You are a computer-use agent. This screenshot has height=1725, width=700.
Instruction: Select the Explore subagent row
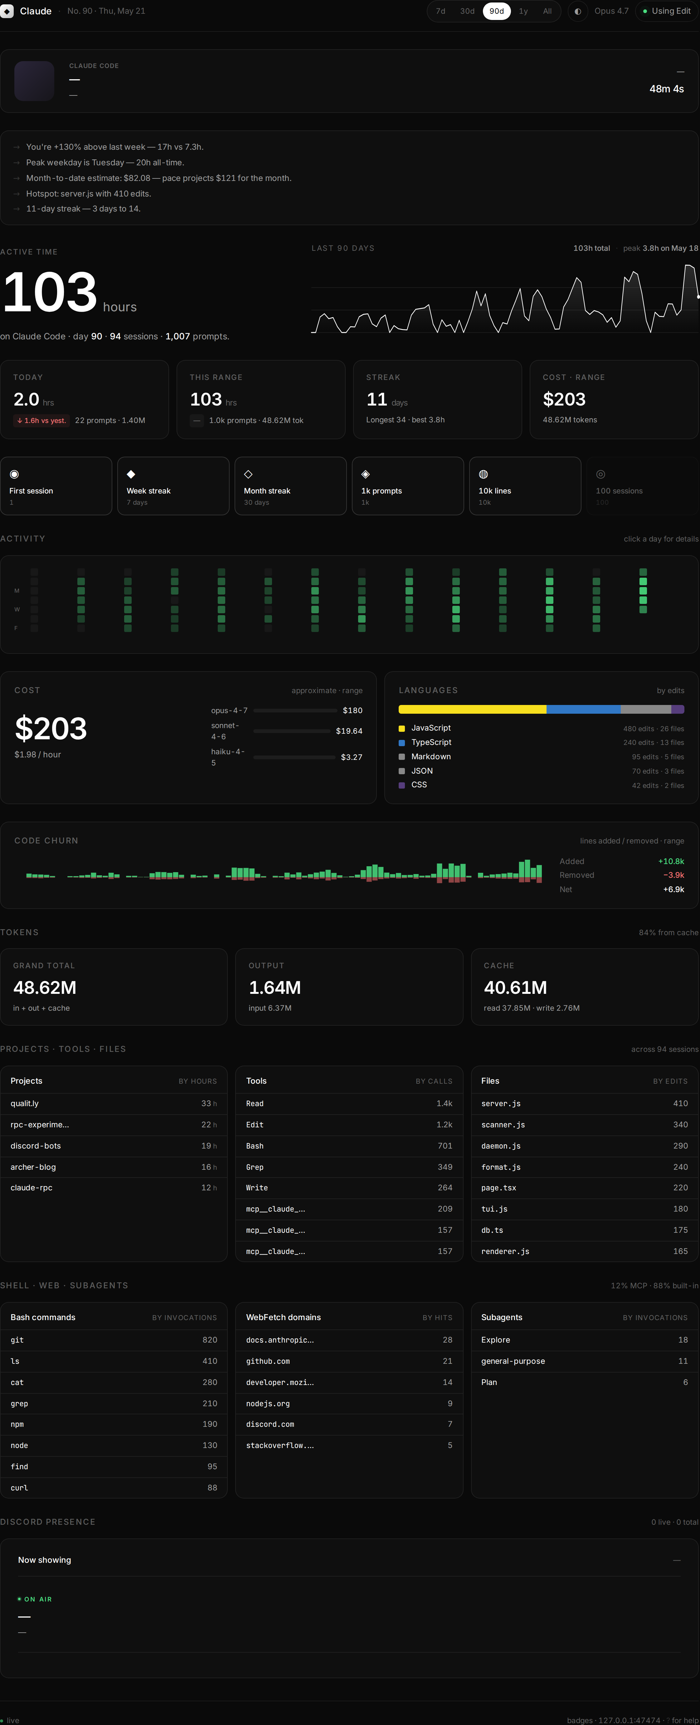pos(585,1340)
